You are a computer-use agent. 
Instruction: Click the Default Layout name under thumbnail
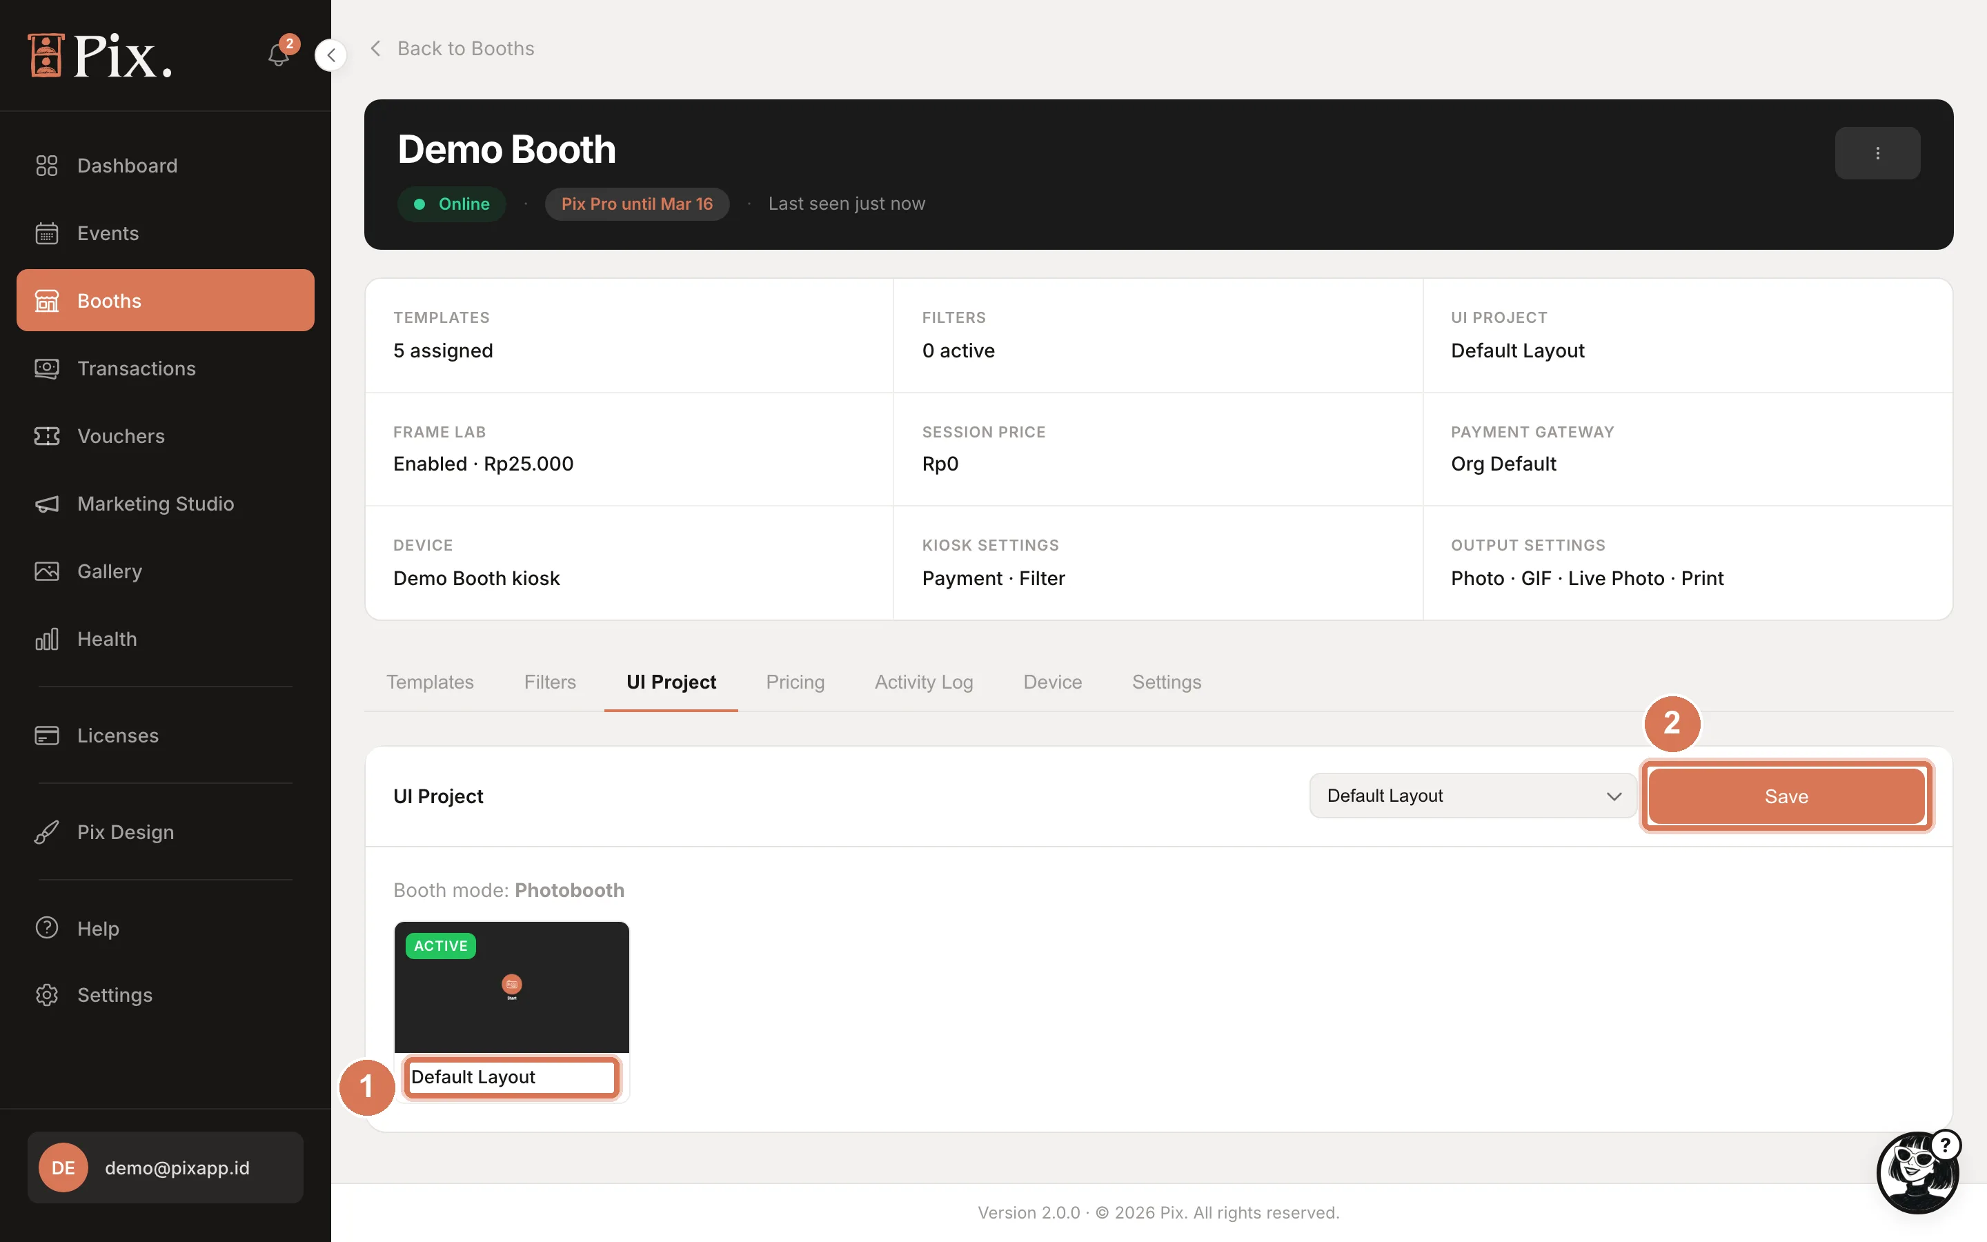(x=473, y=1077)
